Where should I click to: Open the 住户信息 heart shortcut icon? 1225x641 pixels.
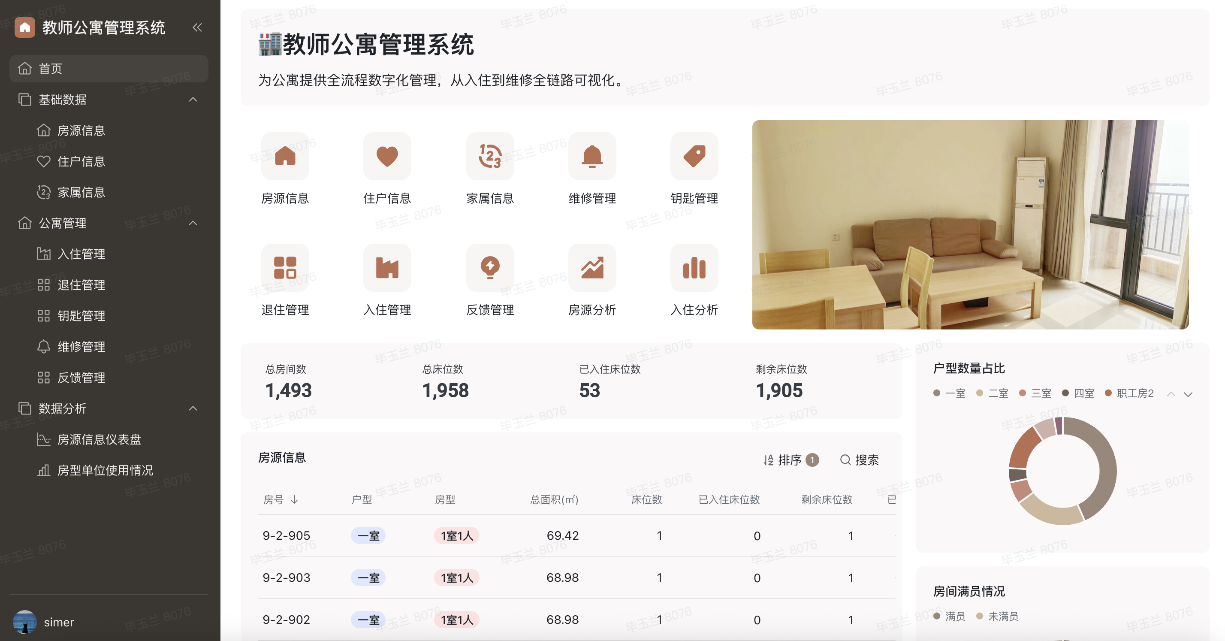(x=387, y=157)
